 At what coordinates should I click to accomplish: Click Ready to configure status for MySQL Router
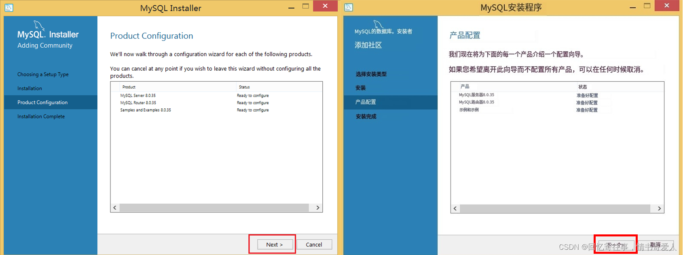coord(253,103)
